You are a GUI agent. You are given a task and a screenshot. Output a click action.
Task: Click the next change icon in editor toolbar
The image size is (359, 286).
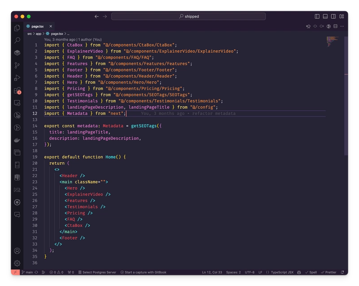pos(322,26)
